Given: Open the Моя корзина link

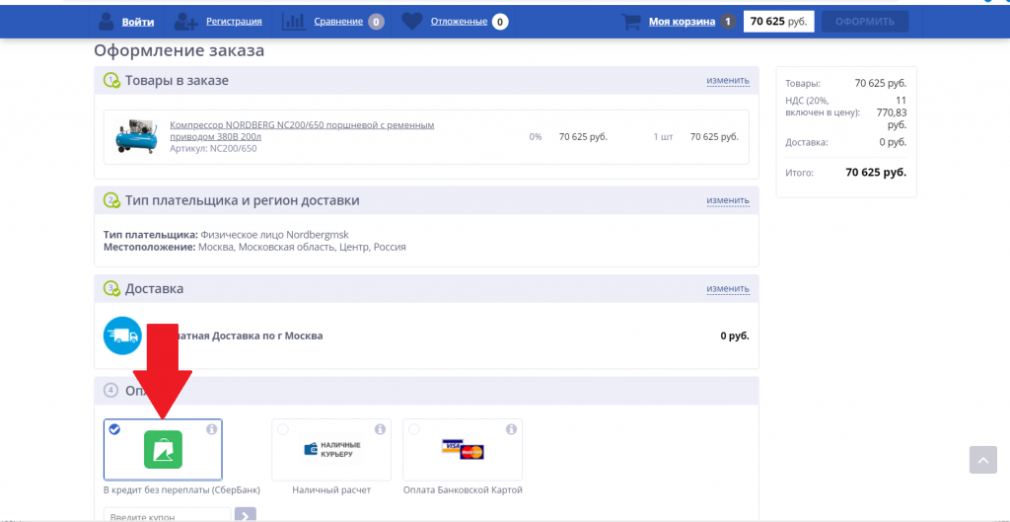Looking at the screenshot, I should coord(682,22).
